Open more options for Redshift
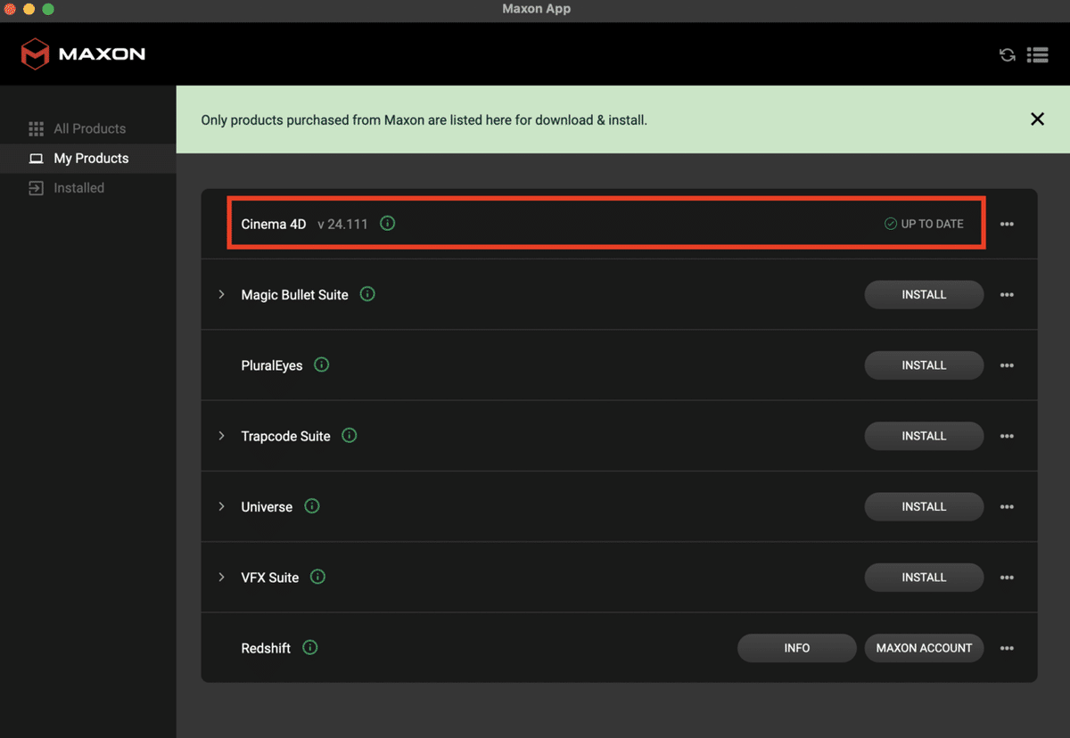The image size is (1070, 738). click(1007, 648)
